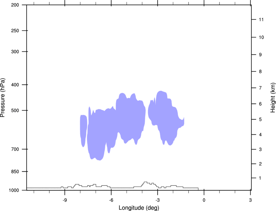Pick the 2 km height label

[260, 164]
